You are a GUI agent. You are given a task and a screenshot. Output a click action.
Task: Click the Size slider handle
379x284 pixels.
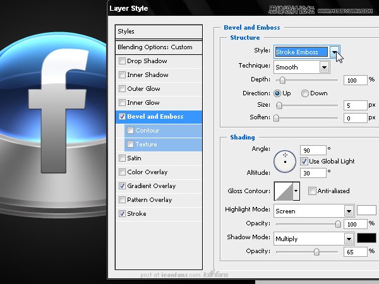[x=279, y=105]
